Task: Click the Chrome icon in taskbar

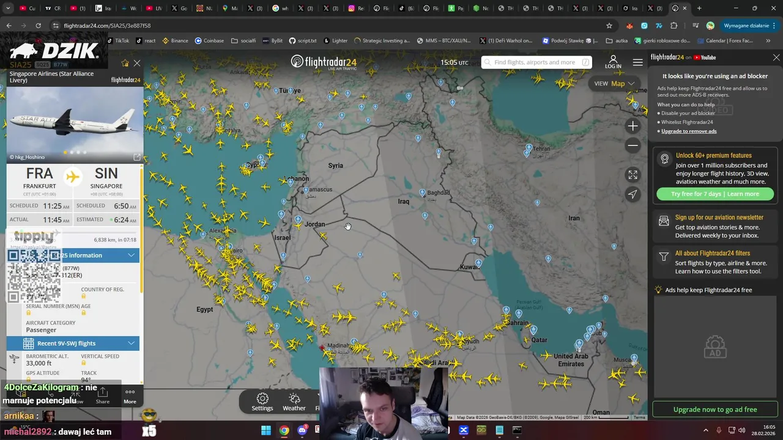Action: click(284, 430)
